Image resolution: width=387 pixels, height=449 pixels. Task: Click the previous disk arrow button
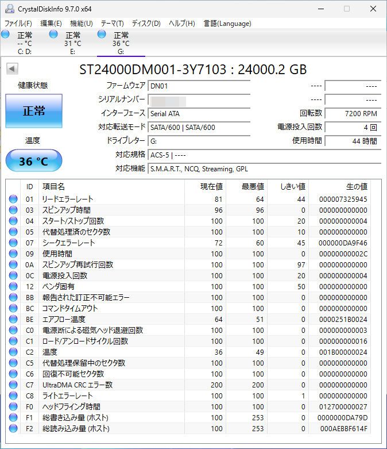pyautogui.click(x=11, y=69)
